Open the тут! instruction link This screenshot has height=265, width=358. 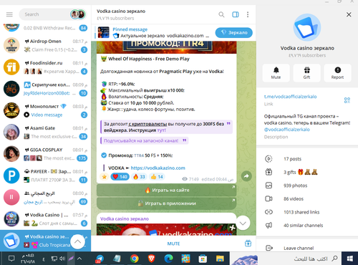coord(161,130)
